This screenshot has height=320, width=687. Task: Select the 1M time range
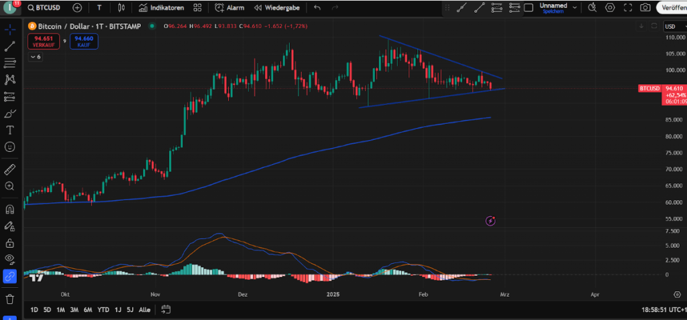(x=60, y=309)
